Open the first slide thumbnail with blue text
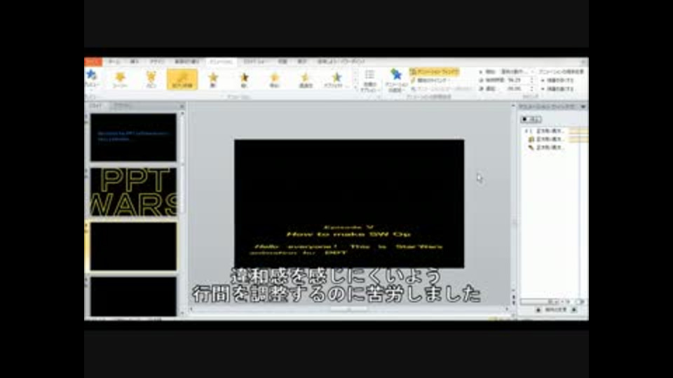Image resolution: width=673 pixels, height=378 pixels. tap(133, 137)
